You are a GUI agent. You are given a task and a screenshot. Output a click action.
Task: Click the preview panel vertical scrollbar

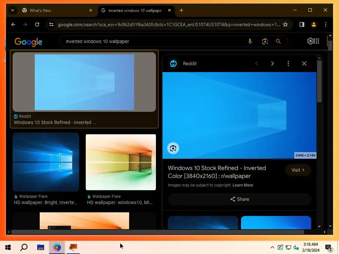pyautogui.click(x=319, y=81)
